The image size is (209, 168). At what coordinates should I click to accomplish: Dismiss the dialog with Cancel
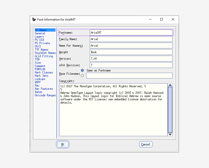146,144
